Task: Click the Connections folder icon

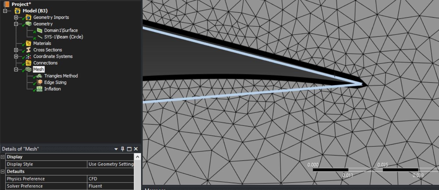Action: (28, 63)
